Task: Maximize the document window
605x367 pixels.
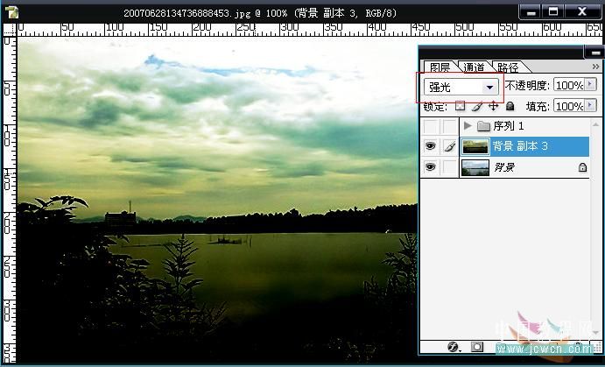Action: pos(553,11)
